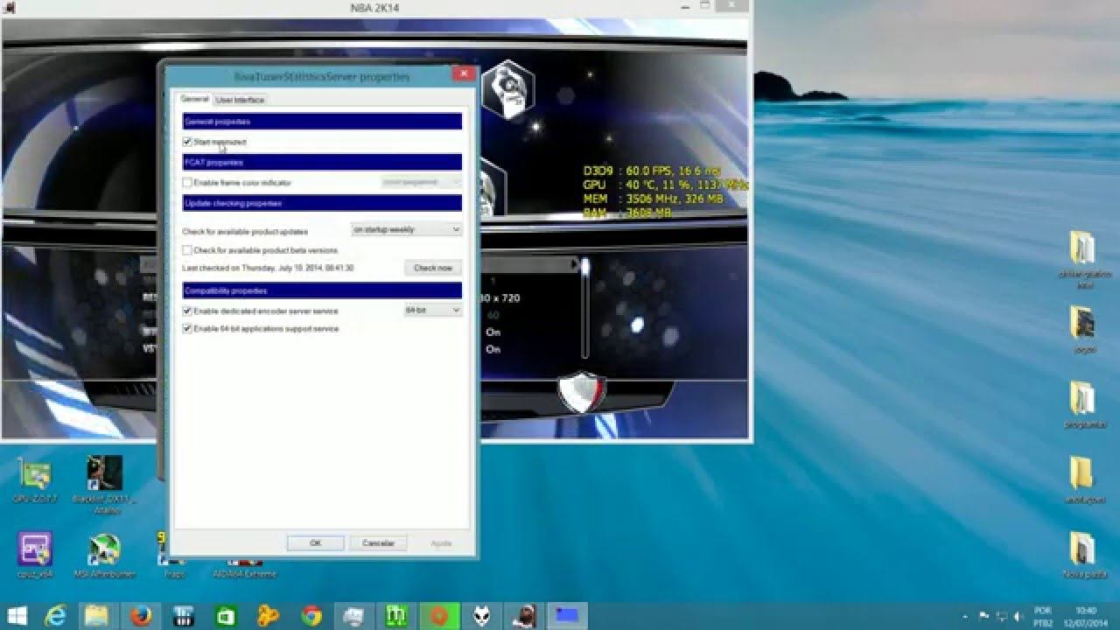1120x630 pixels.
Task: Open the 'jogos' desktop folder
Action: coord(1083,330)
